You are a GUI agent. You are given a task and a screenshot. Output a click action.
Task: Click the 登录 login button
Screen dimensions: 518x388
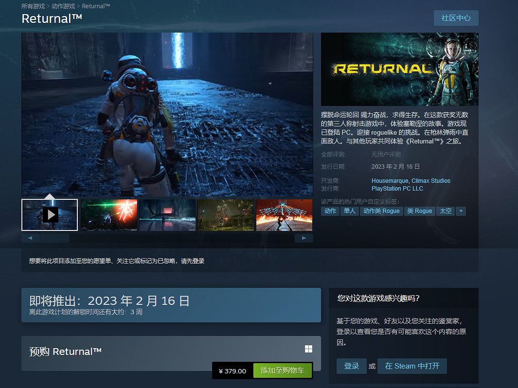[351, 366]
